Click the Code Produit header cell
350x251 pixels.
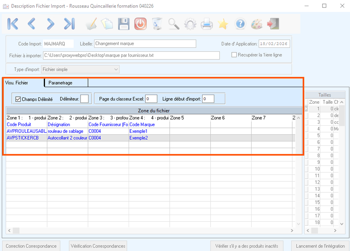click(x=27, y=124)
